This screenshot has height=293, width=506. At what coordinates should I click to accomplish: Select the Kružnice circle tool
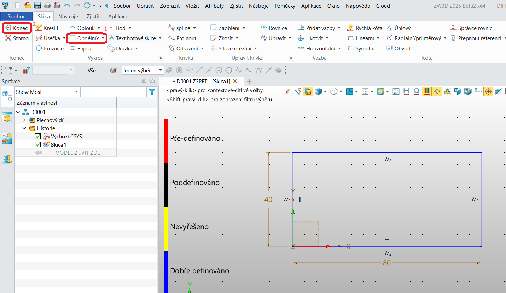coord(50,48)
